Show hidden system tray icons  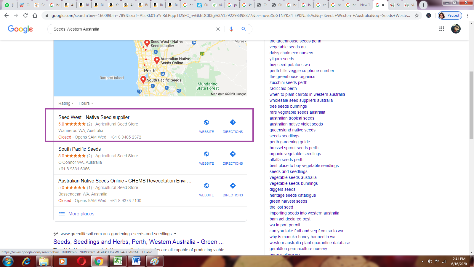click(422, 261)
